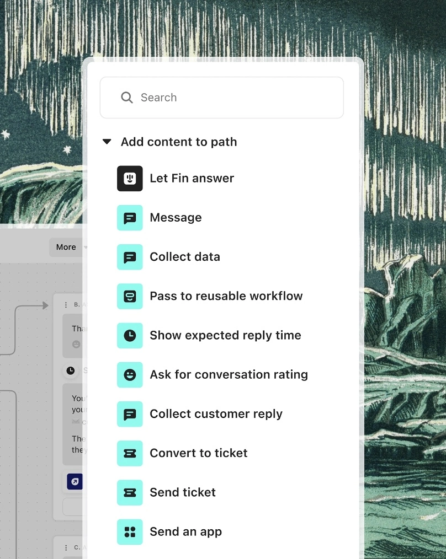Image resolution: width=446 pixels, height=559 pixels.
Task: Click the Send an app grid icon
Action: click(130, 532)
